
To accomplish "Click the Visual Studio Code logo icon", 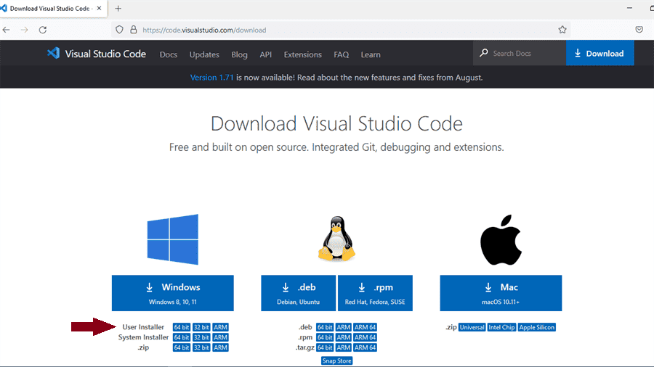I will click(x=53, y=53).
